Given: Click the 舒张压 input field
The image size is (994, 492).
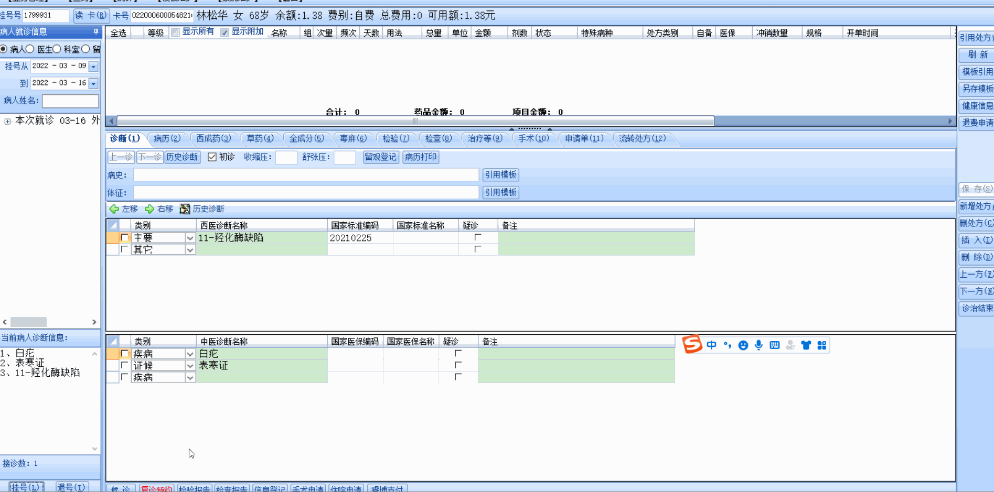Looking at the screenshot, I should pyautogui.click(x=345, y=157).
